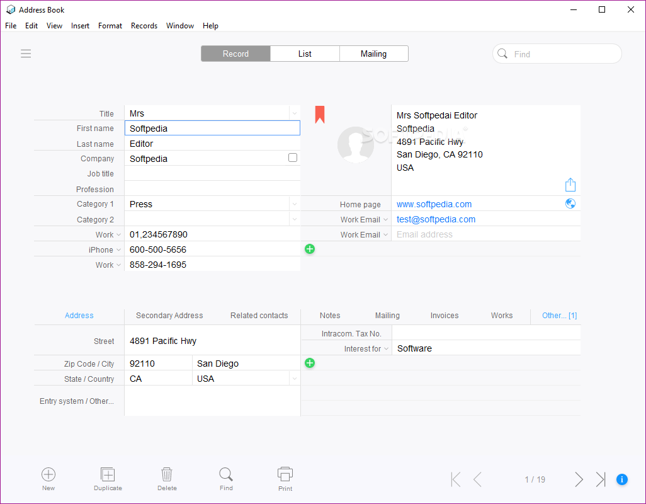The height and width of the screenshot is (504, 646).
Task: Open the Secondary Address tab
Action: [x=169, y=315]
